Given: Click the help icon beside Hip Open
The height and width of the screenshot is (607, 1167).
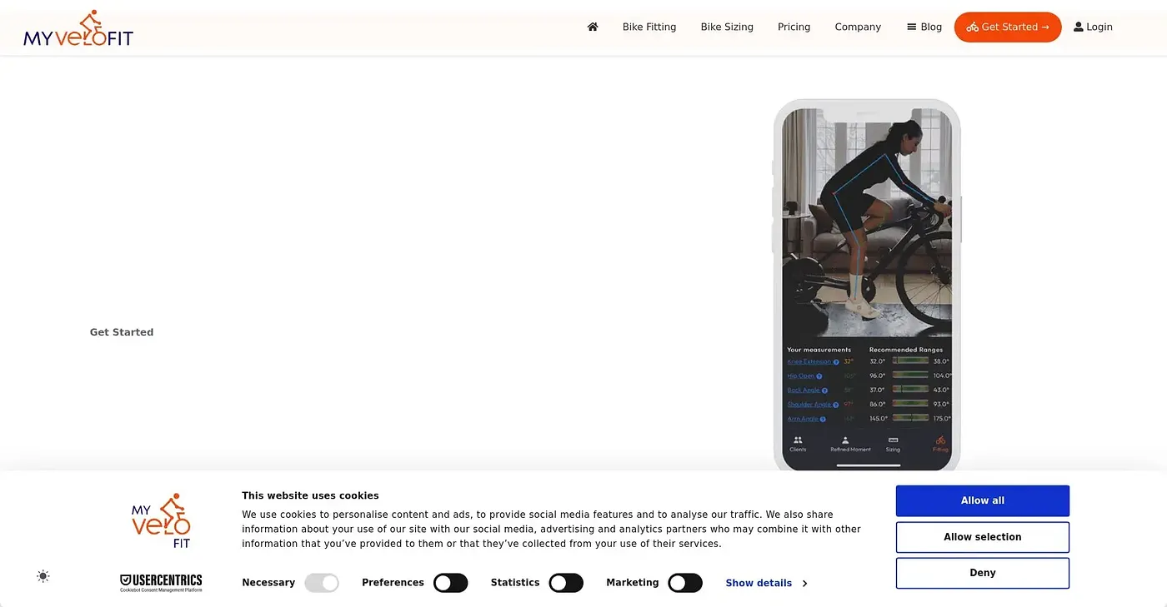Looking at the screenshot, I should point(819,376).
